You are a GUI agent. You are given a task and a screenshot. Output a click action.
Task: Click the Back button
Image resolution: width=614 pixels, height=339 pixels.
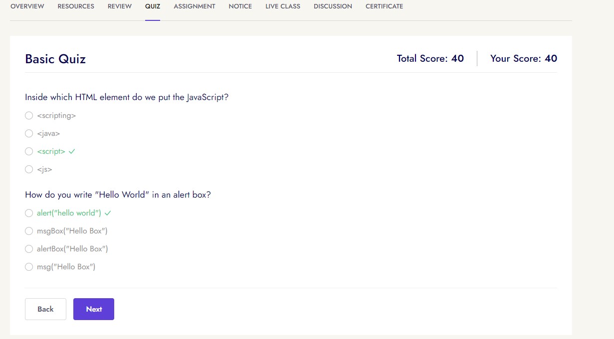[45, 309]
